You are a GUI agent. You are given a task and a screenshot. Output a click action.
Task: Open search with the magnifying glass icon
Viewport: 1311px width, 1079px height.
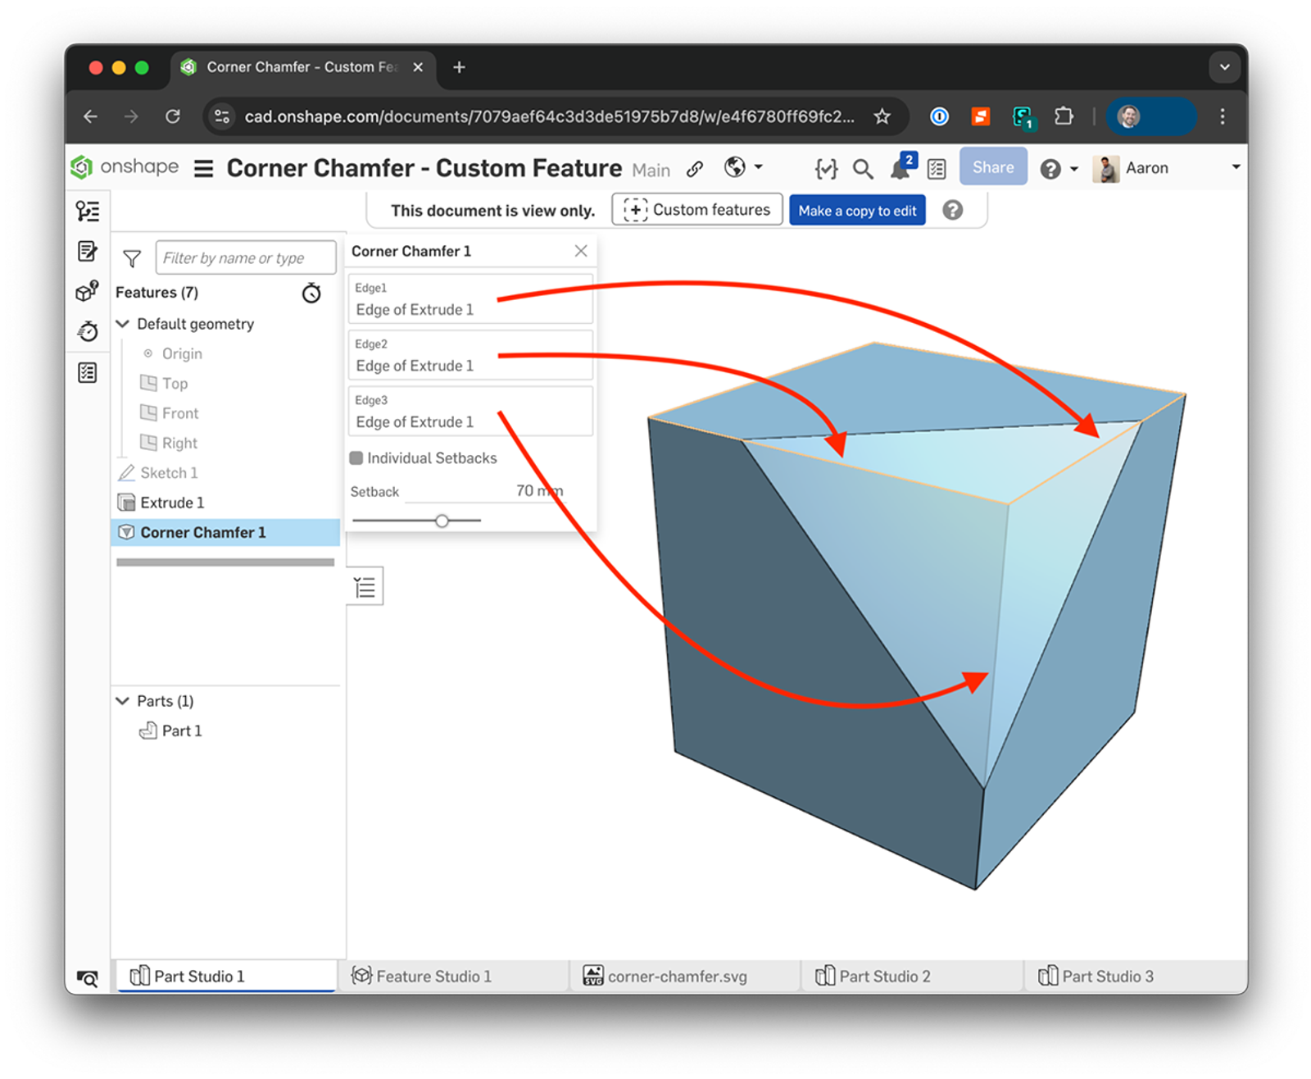click(863, 168)
